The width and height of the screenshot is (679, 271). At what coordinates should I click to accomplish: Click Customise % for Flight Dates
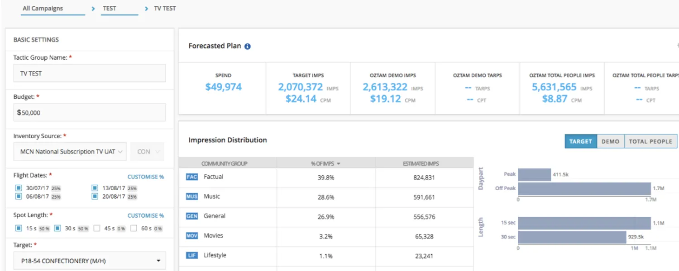tap(146, 177)
